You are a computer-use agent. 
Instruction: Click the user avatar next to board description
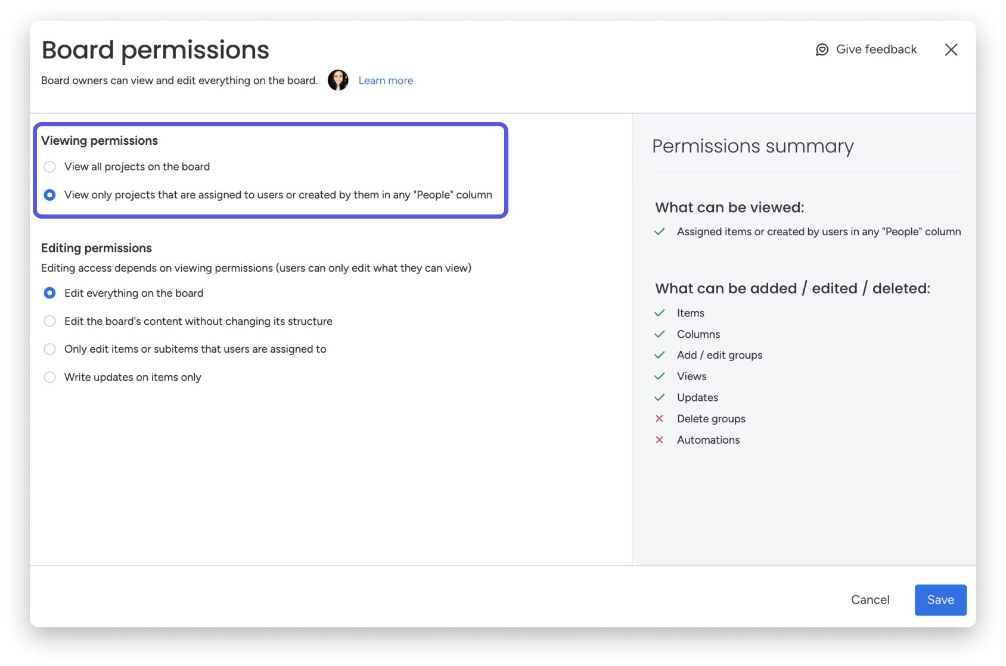338,80
